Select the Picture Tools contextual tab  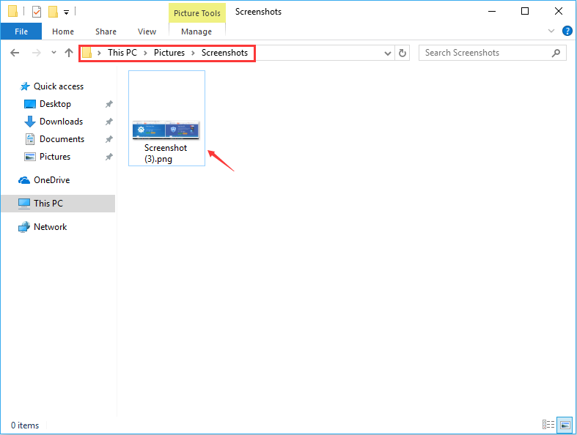point(197,13)
